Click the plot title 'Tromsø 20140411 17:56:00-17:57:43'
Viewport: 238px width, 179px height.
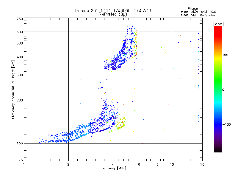click(113, 10)
